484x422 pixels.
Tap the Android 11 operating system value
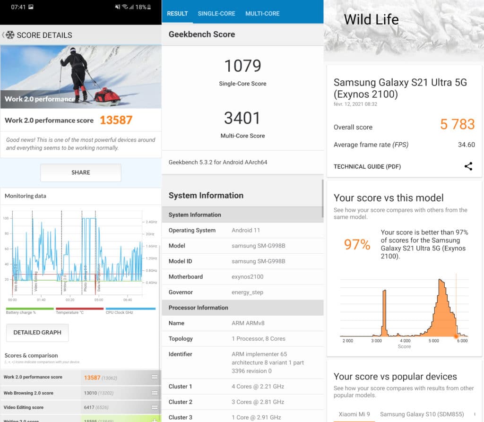[246, 230]
